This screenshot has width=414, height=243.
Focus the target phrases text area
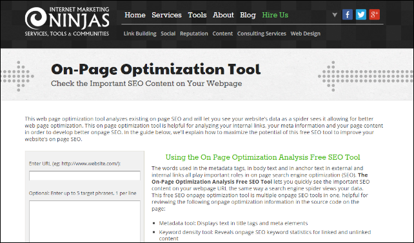click(x=84, y=221)
